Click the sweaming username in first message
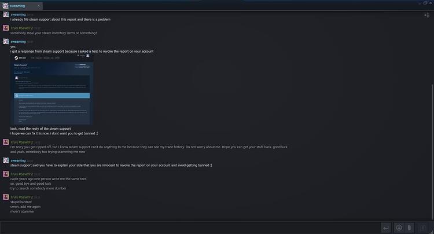The height and width of the screenshot is (234, 434). [19, 14]
